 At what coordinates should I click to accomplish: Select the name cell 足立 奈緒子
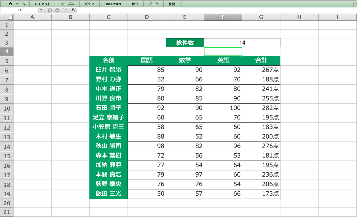pos(108,118)
